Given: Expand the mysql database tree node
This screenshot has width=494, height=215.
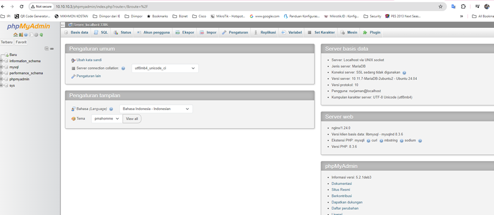Looking at the screenshot, I should (x=3, y=67).
